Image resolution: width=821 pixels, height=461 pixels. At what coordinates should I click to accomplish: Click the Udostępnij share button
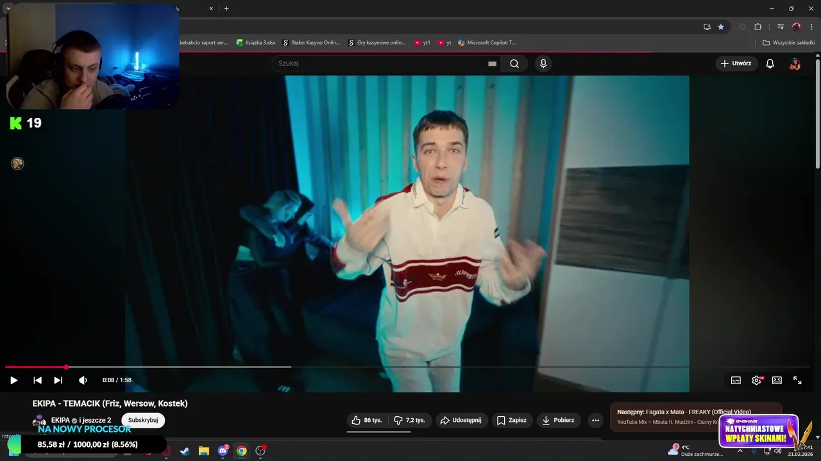pyautogui.click(x=462, y=420)
